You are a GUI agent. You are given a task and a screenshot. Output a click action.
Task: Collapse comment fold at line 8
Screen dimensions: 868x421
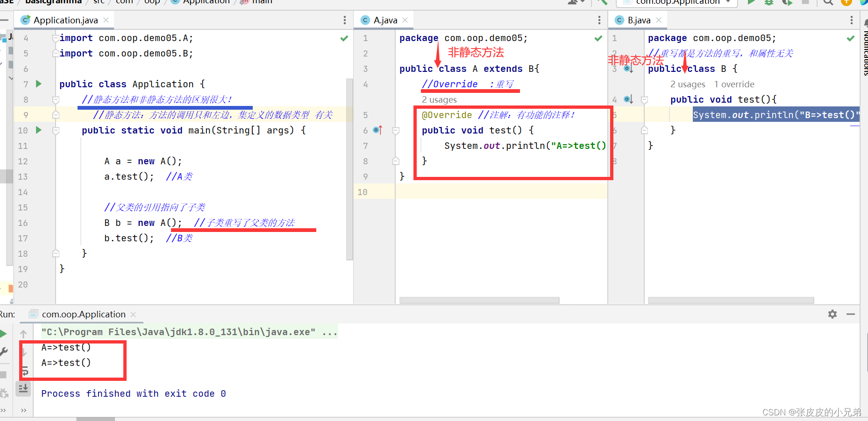(56, 99)
